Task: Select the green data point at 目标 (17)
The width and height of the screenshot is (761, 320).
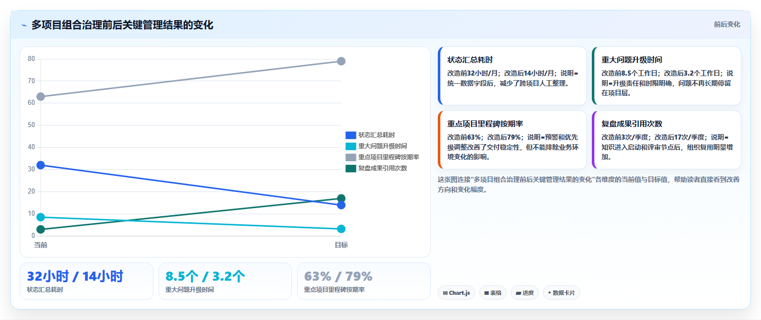Action: click(x=341, y=198)
